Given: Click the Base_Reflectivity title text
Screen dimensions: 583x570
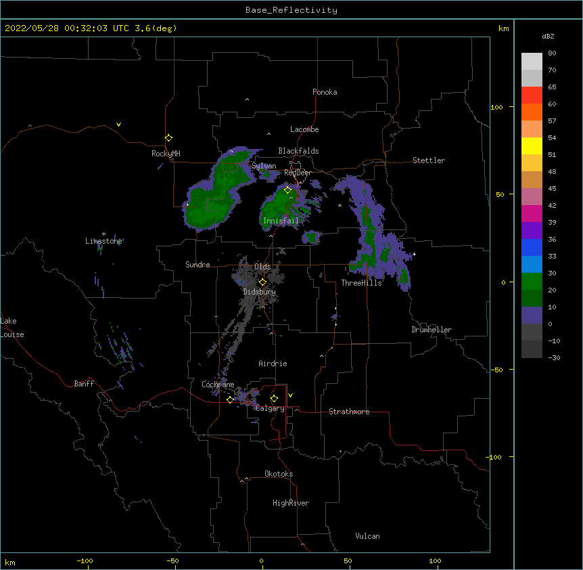Looking at the screenshot, I should coord(291,10).
